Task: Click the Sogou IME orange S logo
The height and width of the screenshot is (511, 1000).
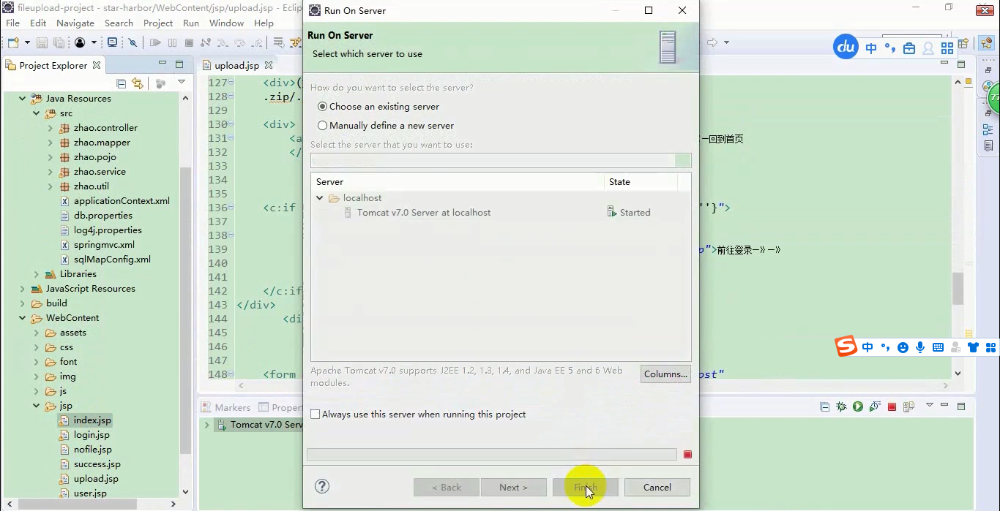Action: tap(846, 347)
